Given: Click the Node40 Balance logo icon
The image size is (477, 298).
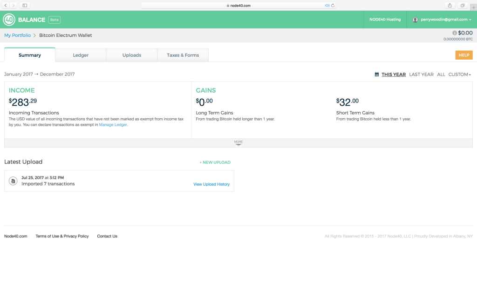Looking at the screenshot, I should (9, 20).
